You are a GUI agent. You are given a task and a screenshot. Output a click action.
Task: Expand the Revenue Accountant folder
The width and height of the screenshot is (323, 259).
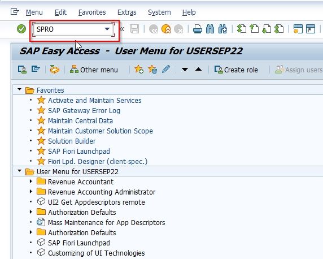pos(31,182)
